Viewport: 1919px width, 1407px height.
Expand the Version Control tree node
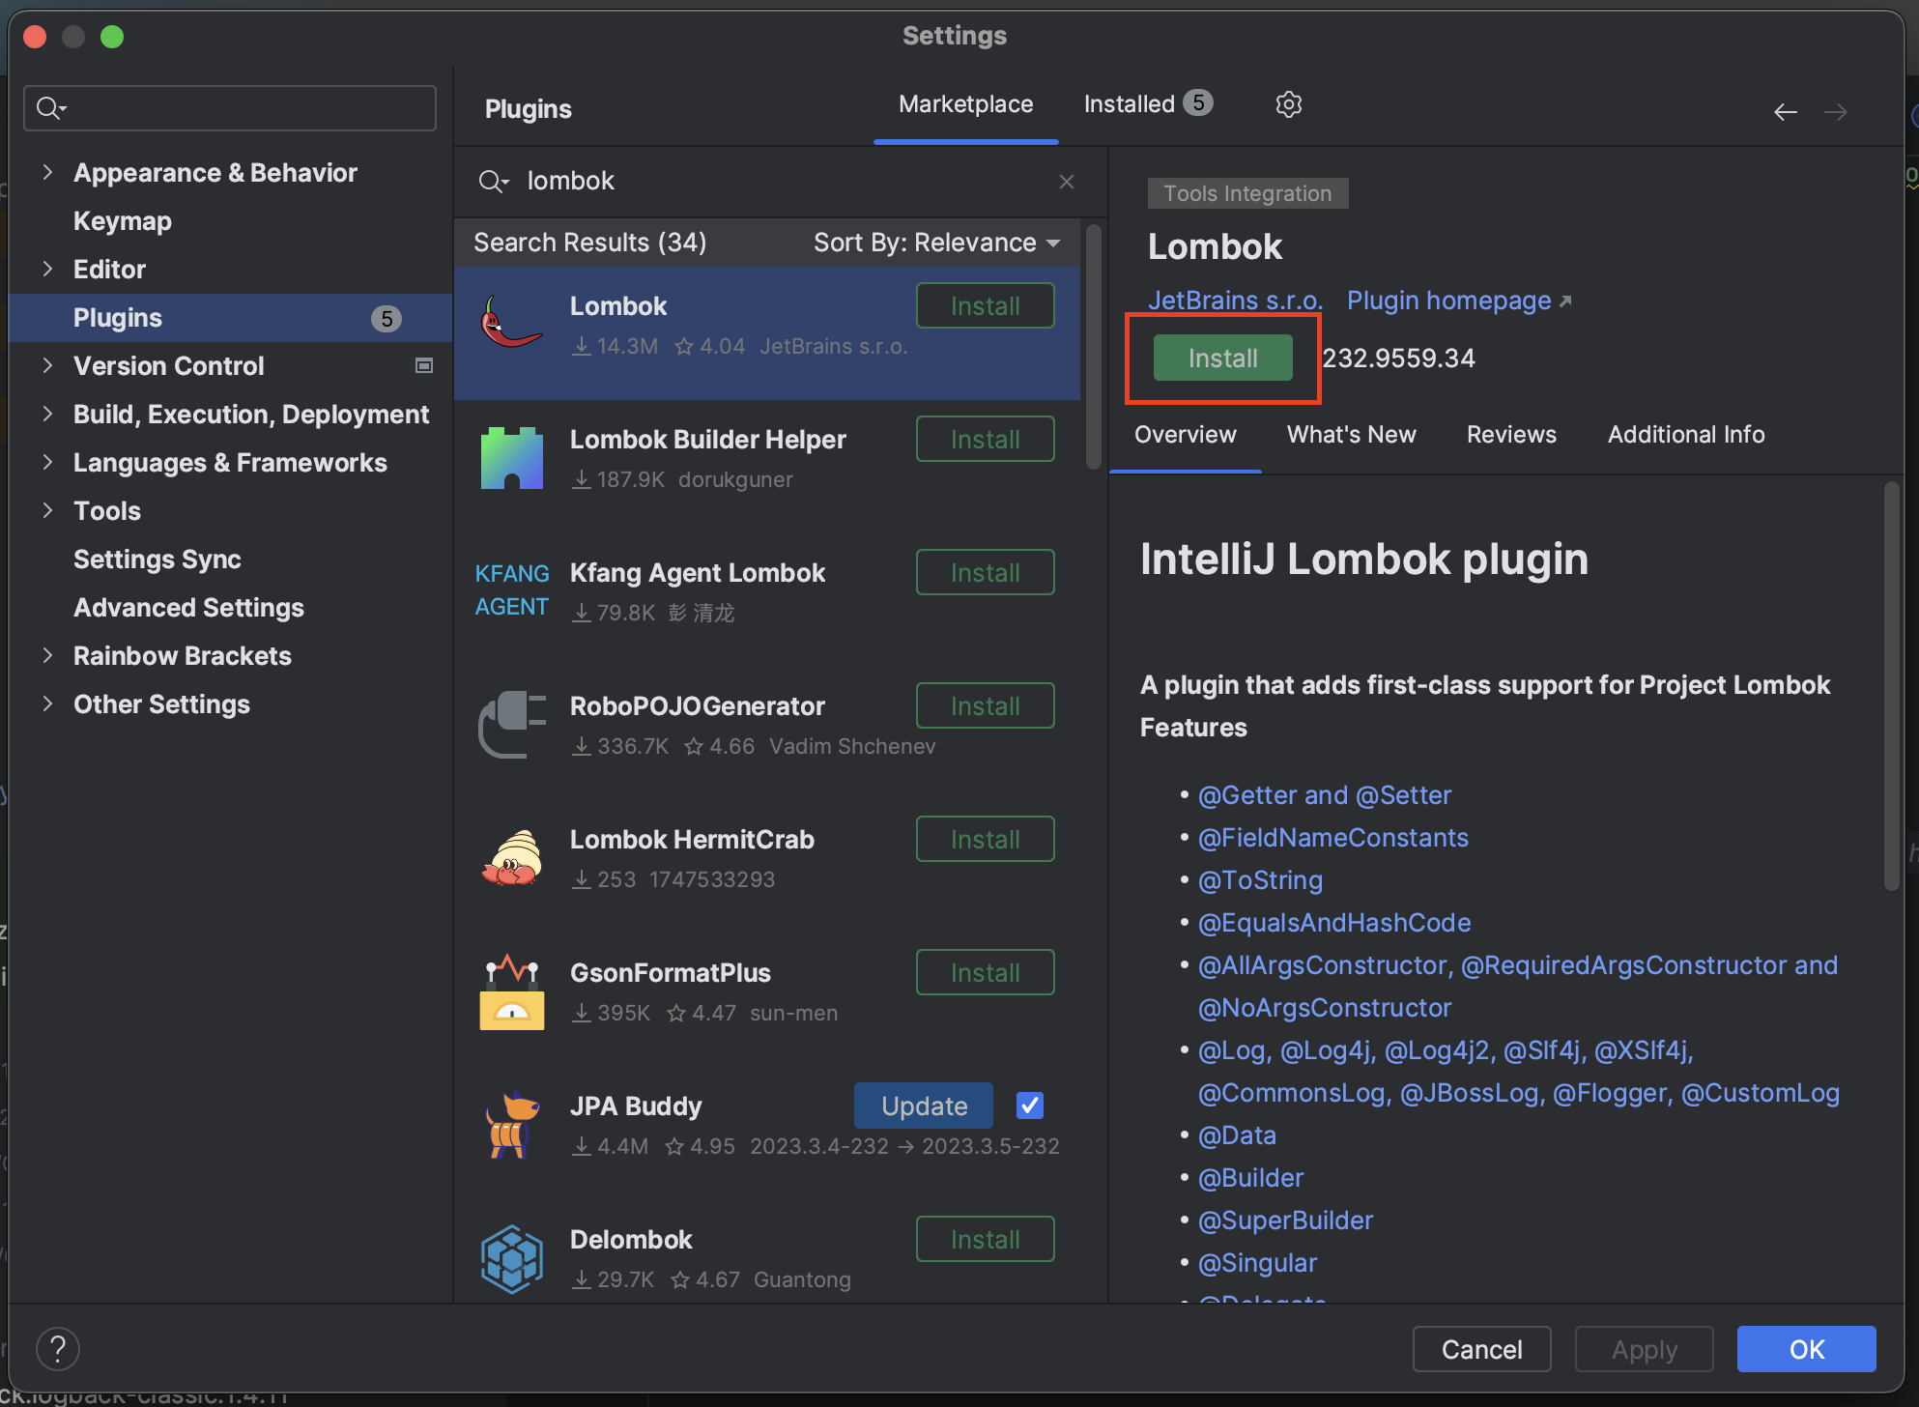tap(47, 366)
